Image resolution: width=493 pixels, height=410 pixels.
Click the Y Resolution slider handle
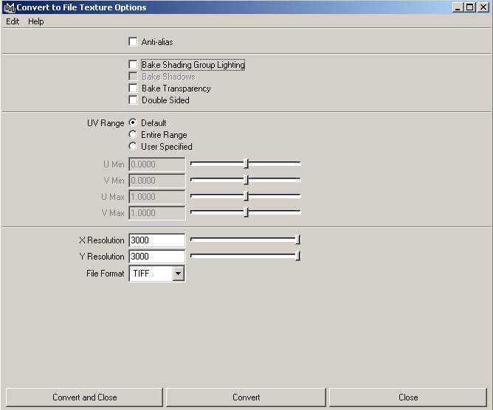[x=297, y=256]
